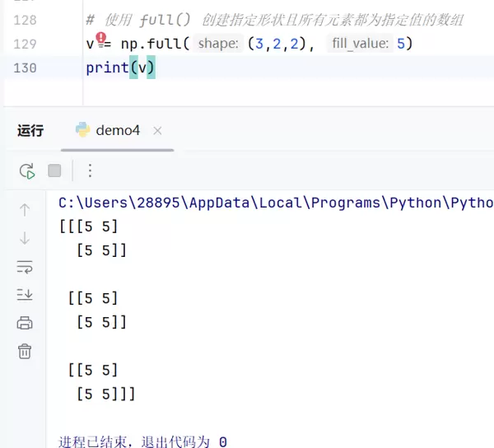
Task: Click the printer icon to print output
Action: click(x=25, y=323)
